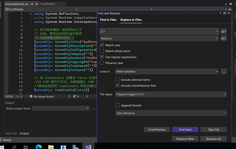This screenshot has width=236, height=149.
Task: Open the Windows Start menu
Action: tap(2, 147)
